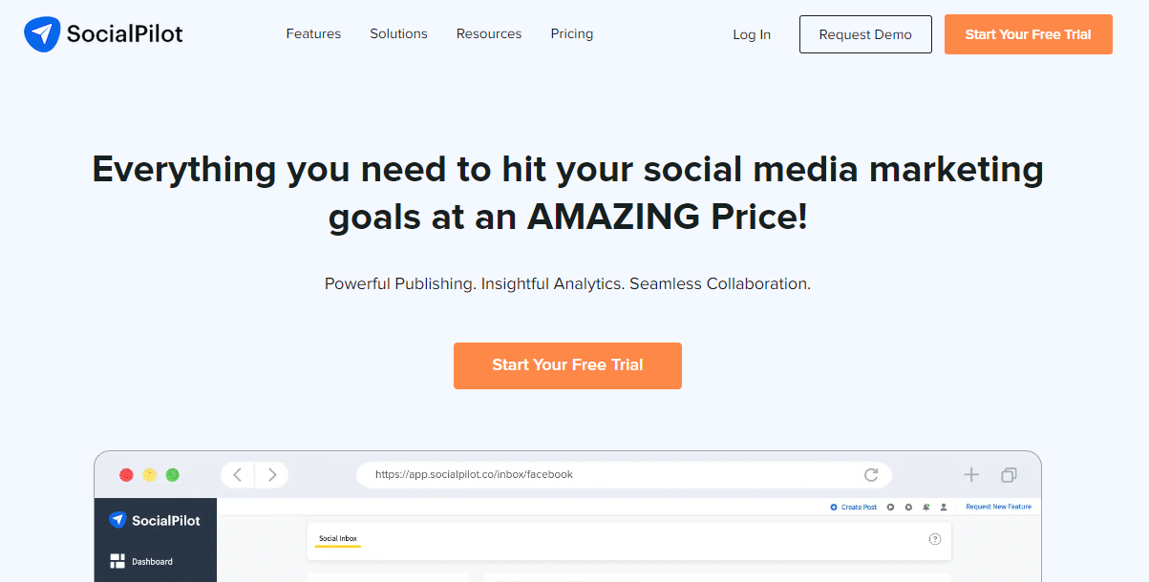Open the user profile avatar icon
The image size is (1149, 582).
944,507
